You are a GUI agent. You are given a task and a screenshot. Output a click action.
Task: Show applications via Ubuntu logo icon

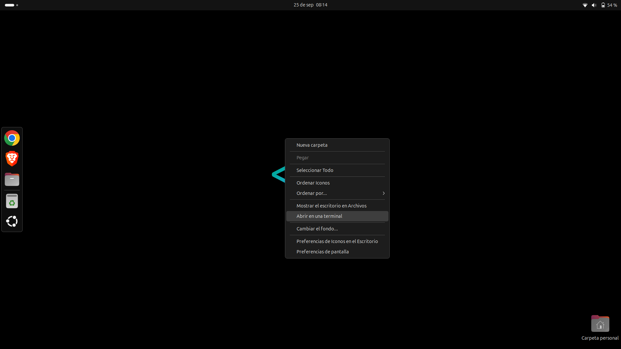pos(12,221)
